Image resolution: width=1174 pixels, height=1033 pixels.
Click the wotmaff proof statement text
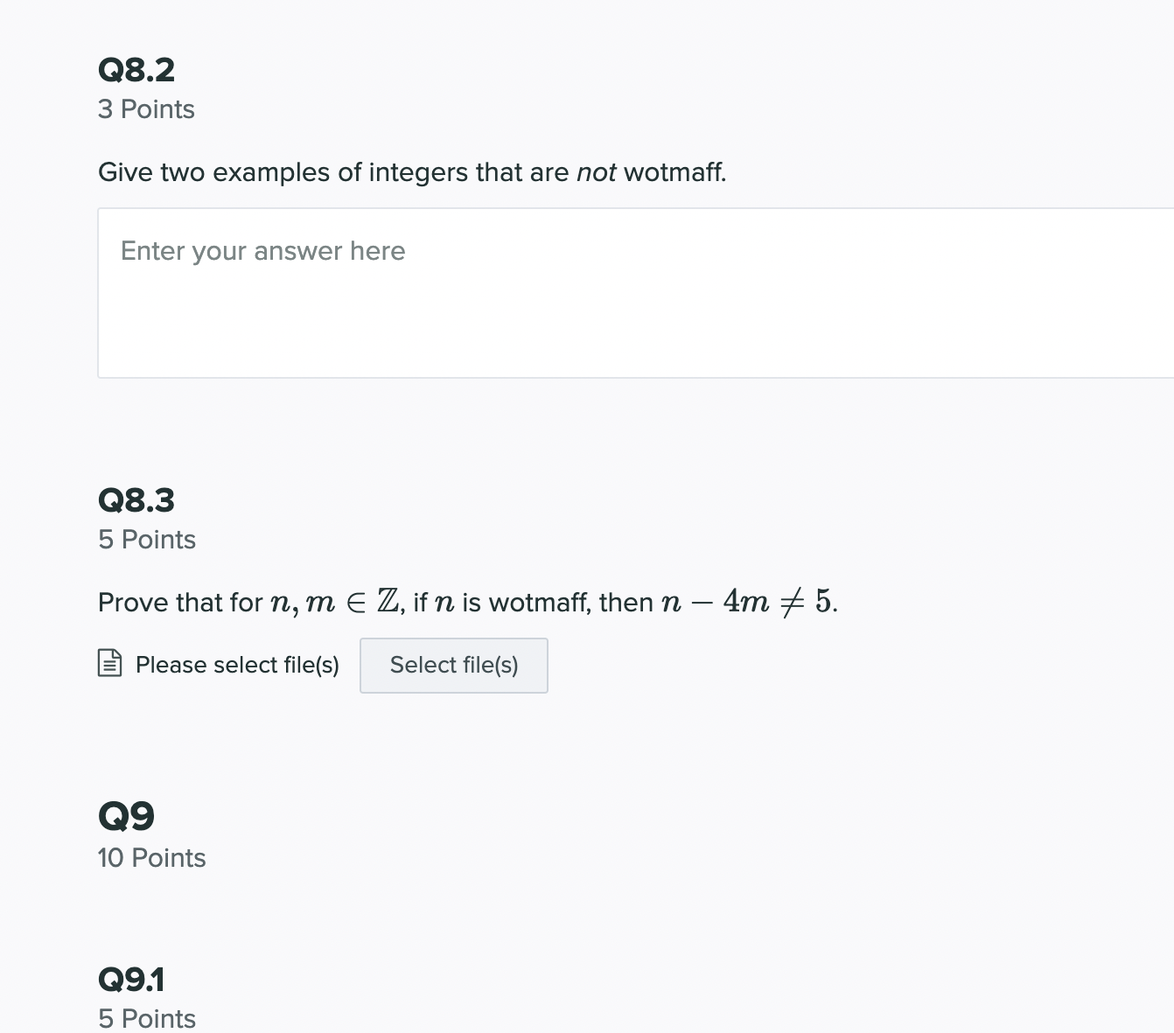coord(467,602)
